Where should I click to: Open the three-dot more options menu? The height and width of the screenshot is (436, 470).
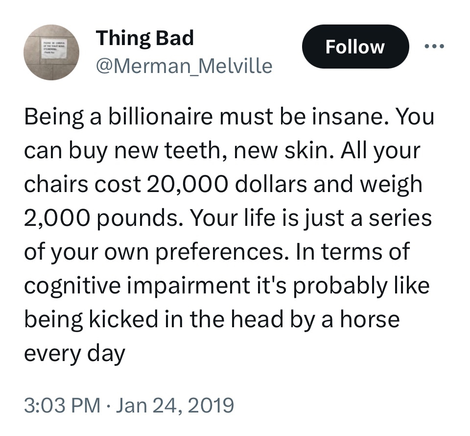tap(434, 47)
